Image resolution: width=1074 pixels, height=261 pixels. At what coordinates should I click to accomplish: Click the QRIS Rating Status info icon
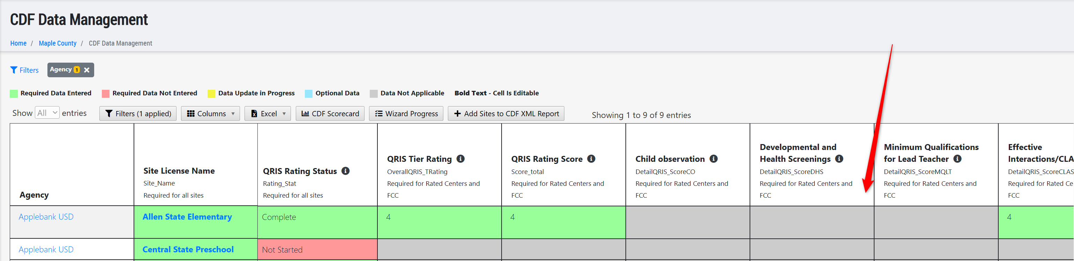pos(345,171)
